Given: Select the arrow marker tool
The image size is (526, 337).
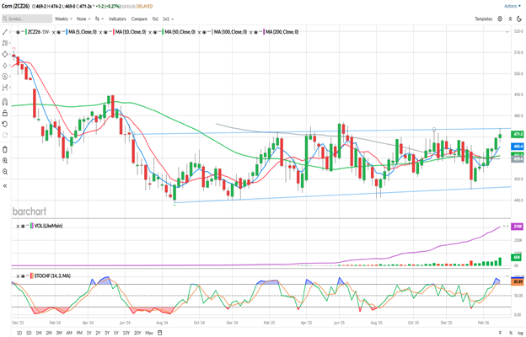Looking at the screenshot, I should click(5, 66).
